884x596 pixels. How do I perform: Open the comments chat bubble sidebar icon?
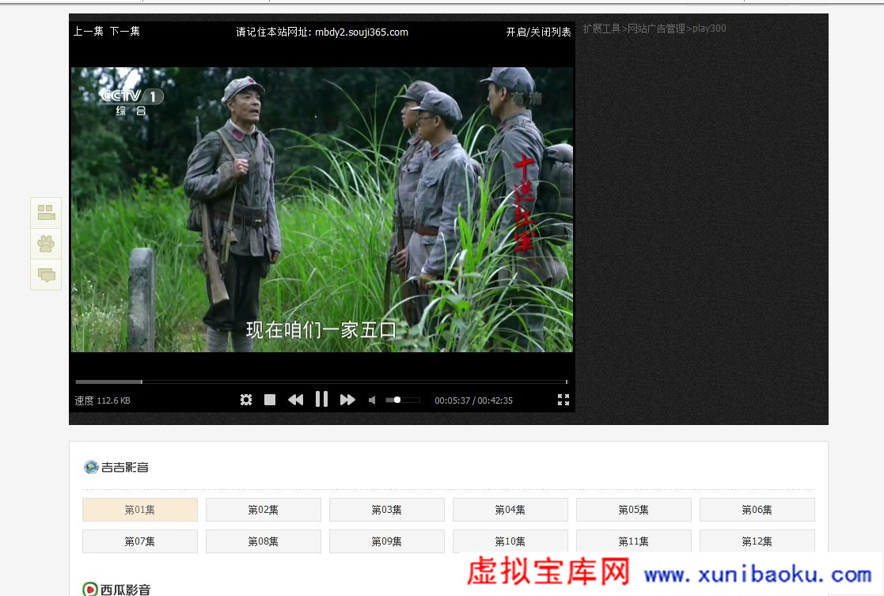tap(46, 275)
